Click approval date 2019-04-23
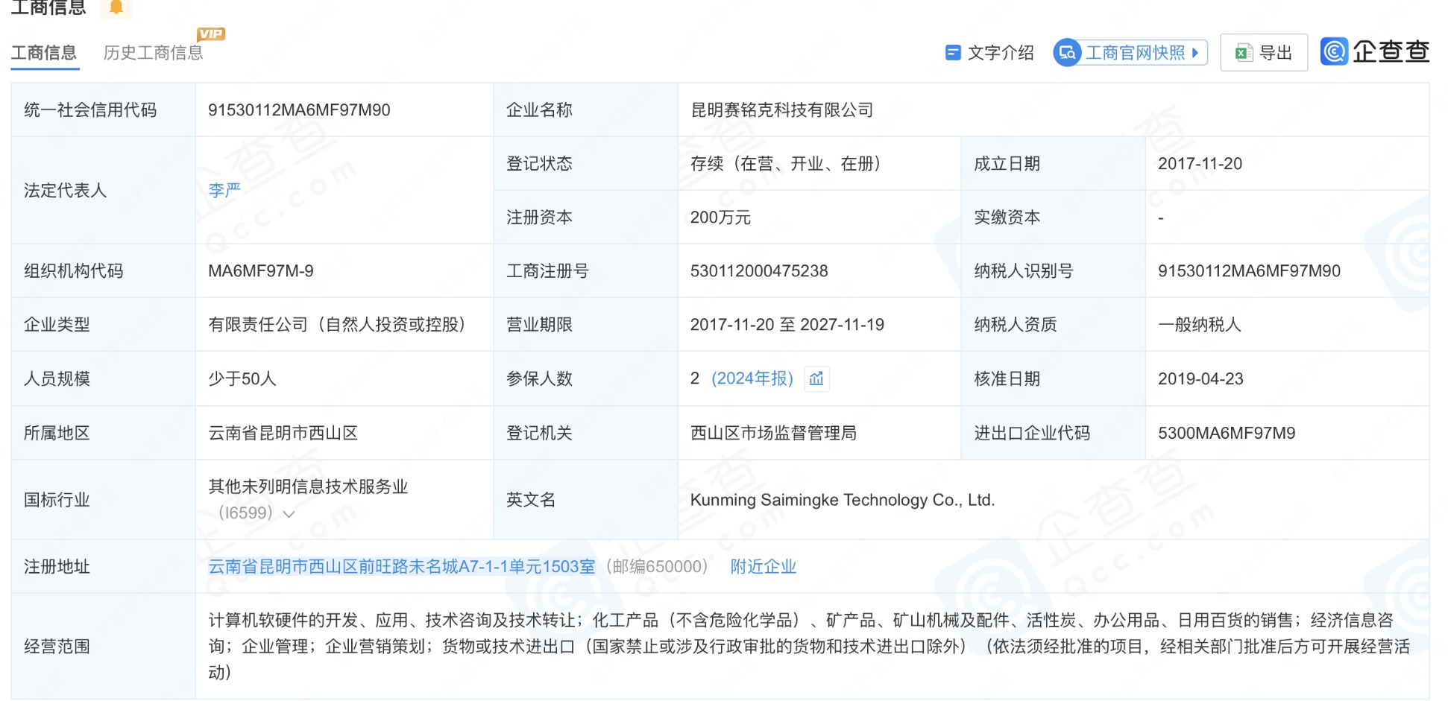The height and width of the screenshot is (701, 1448). tap(1200, 378)
